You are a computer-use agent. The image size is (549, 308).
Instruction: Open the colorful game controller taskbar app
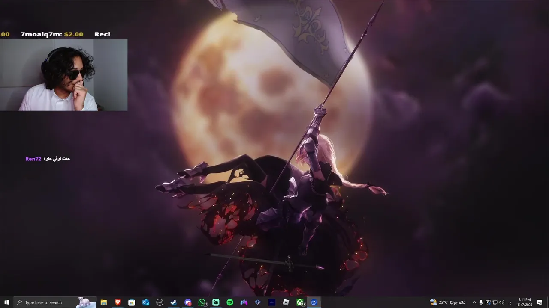(244, 302)
